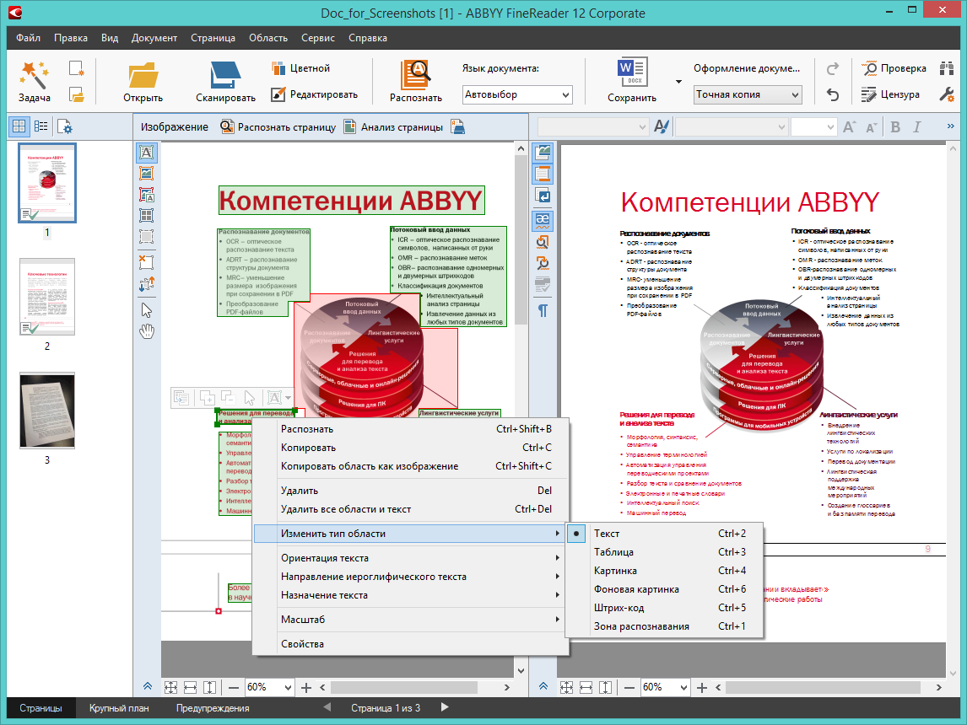Click fit to width icon in image pane
Screen dimensions: 967x725
point(191,687)
